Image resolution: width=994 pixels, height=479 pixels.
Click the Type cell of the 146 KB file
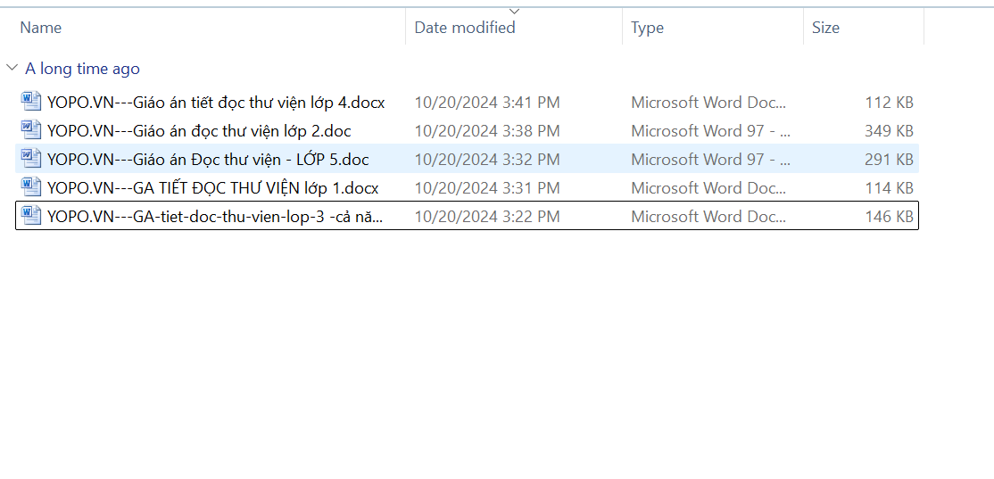(x=708, y=217)
